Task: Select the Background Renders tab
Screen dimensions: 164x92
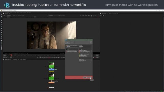Action: (113, 14)
